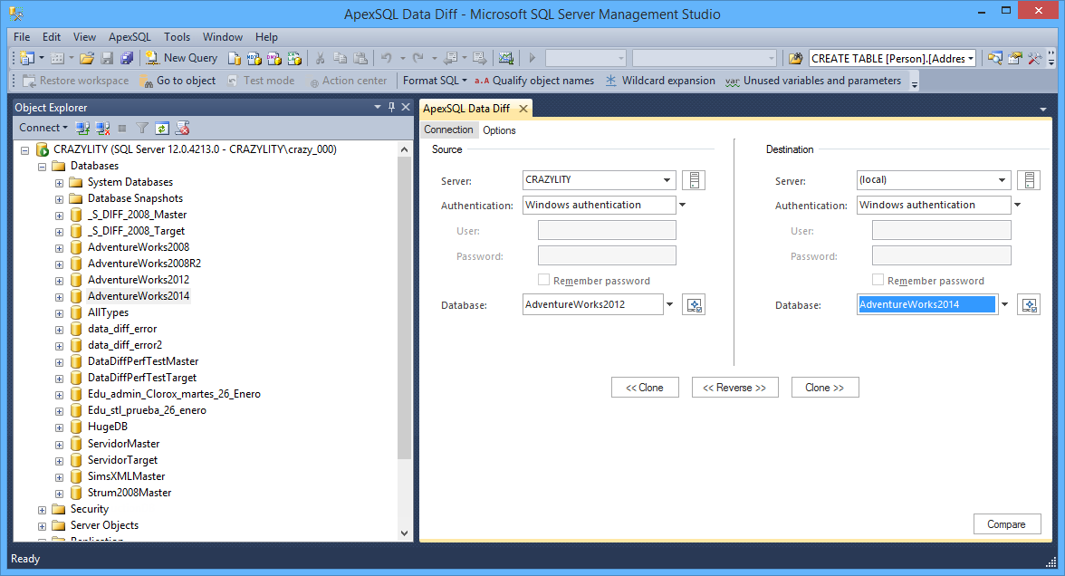
Task: Click Wildcard expansion
Action: pyautogui.click(x=660, y=81)
